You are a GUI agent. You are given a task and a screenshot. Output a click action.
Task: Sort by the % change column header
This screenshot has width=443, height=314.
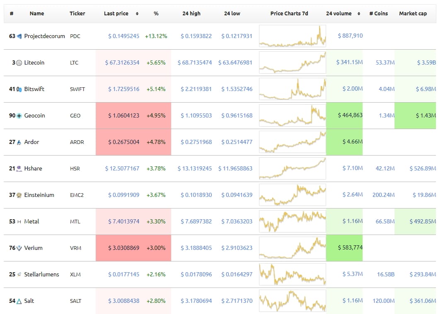(x=156, y=14)
